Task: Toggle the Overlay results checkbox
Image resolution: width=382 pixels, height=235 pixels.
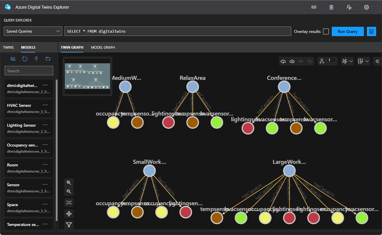Action: [326, 32]
